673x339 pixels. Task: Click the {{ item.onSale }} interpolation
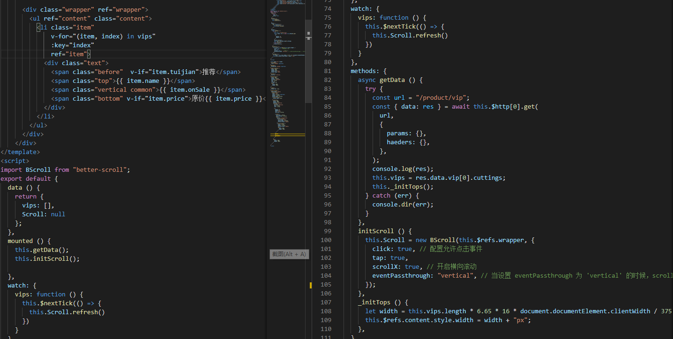[190, 89]
